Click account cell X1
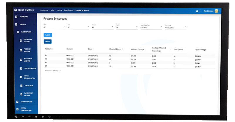235x122 pixels. pyautogui.click(x=46, y=59)
